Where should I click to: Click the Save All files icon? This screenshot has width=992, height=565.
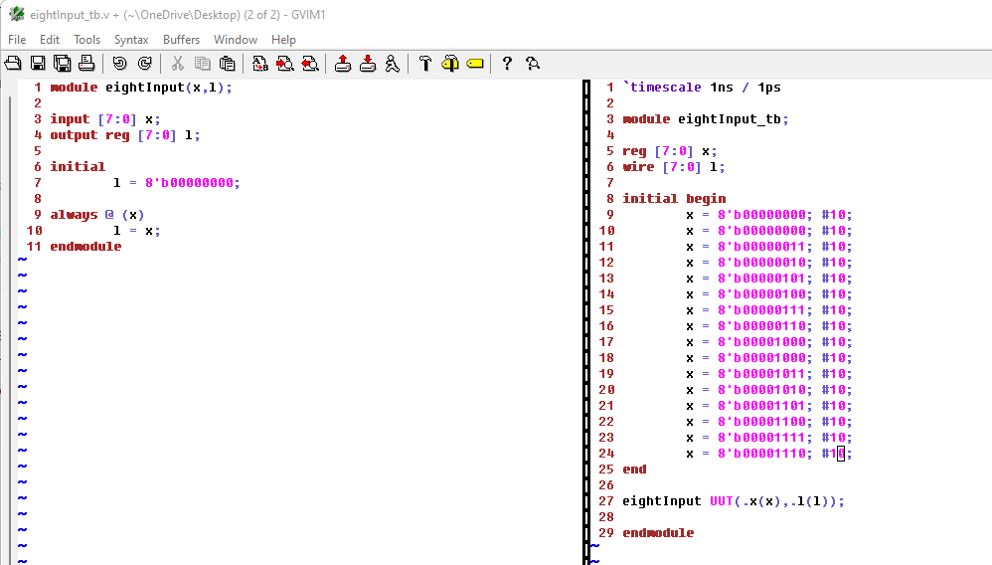click(x=62, y=64)
